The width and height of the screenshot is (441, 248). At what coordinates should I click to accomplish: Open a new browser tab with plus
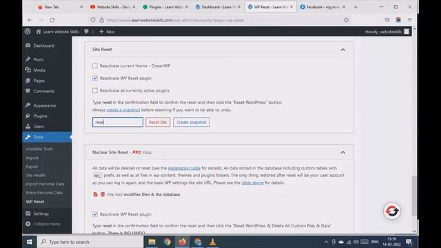pos(356,7)
